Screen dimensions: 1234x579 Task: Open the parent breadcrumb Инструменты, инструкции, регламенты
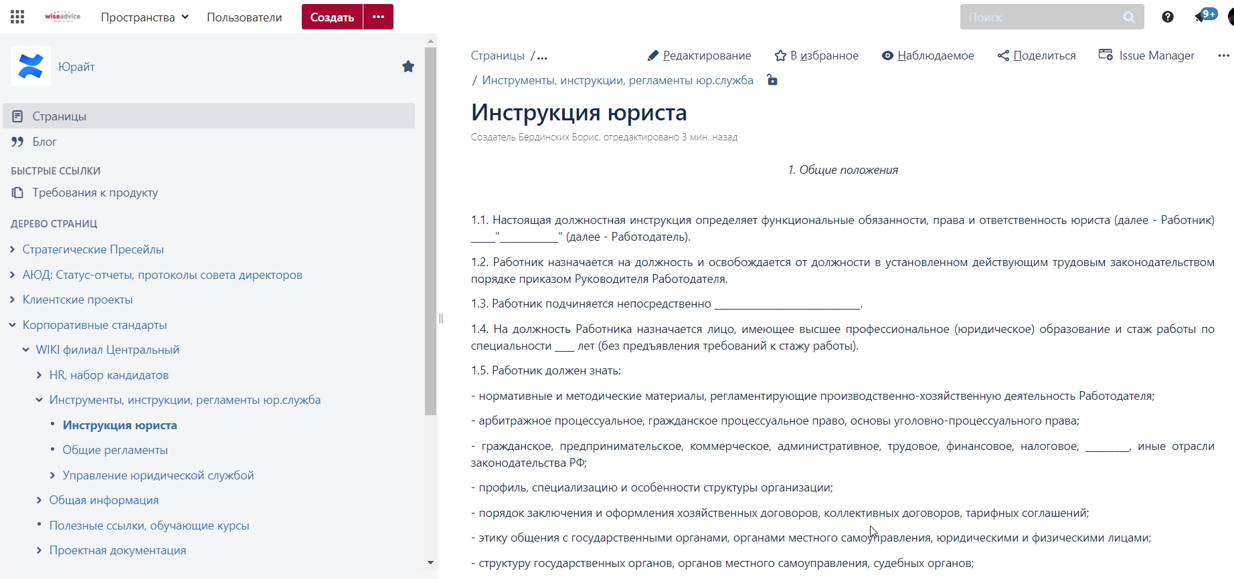(x=618, y=80)
